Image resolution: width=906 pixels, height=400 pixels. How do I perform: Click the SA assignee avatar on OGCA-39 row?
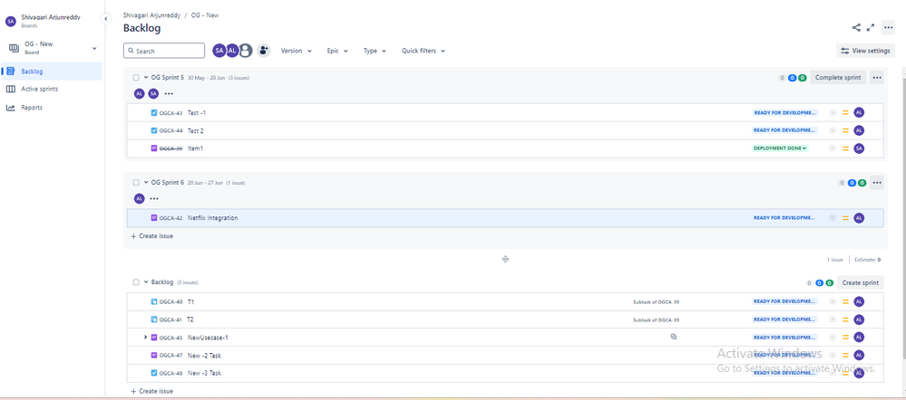point(859,148)
